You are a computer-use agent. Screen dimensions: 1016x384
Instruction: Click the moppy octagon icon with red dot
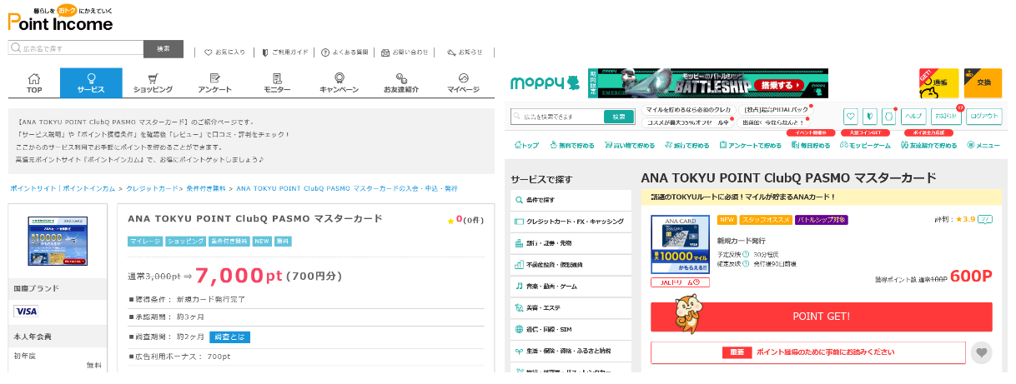coord(888,117)
